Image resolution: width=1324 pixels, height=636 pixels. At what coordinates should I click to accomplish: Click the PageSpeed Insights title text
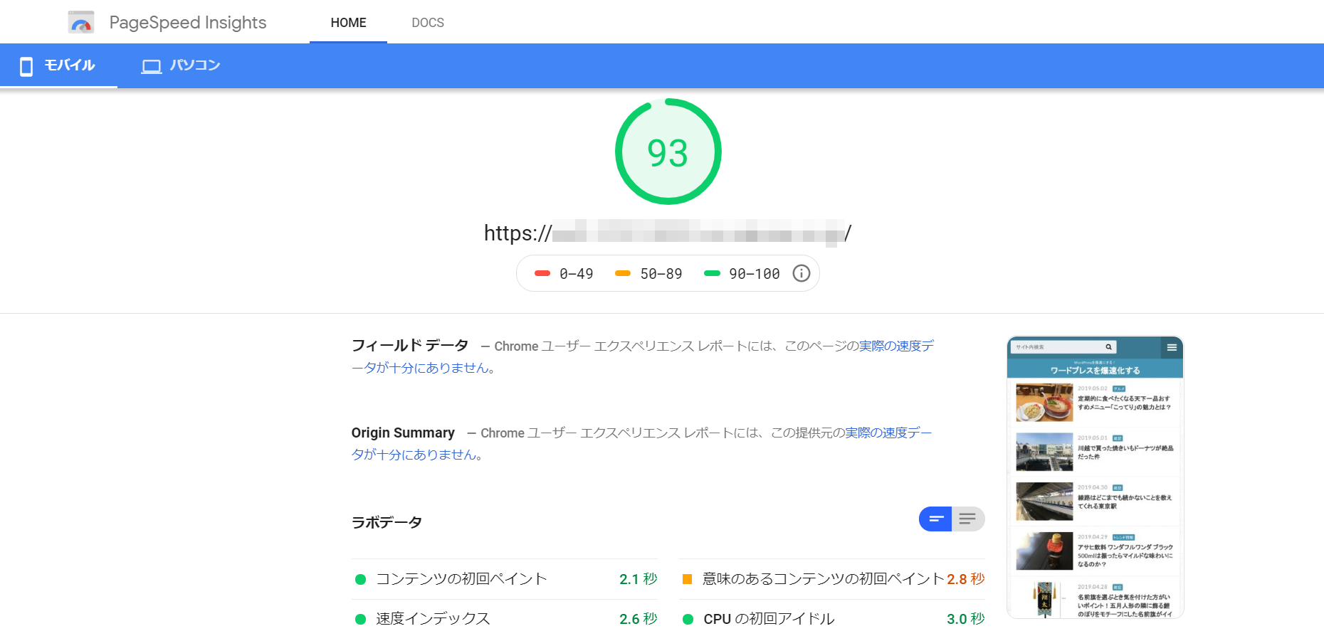pos(188,22)
